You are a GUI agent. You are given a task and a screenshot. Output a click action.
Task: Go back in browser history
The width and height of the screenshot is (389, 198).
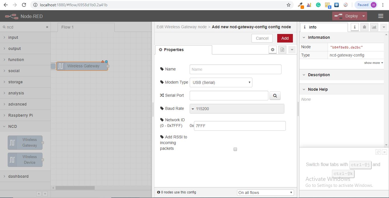(6, 5)
